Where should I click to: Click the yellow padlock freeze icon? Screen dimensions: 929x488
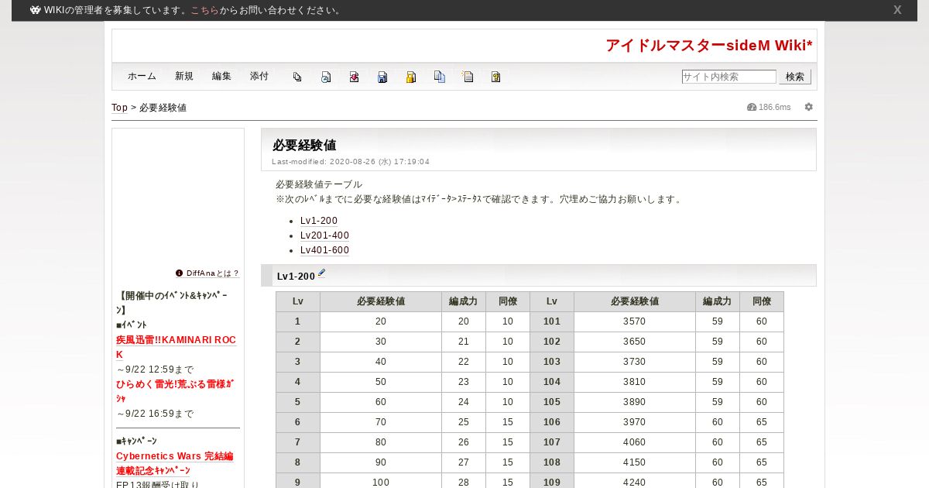411,77
